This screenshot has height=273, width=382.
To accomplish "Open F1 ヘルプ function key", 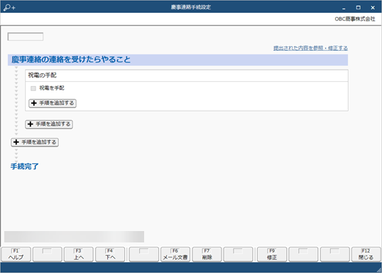I will 16,255.
